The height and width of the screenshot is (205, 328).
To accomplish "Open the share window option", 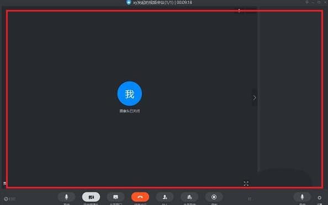I will click(x=115, y=197).
